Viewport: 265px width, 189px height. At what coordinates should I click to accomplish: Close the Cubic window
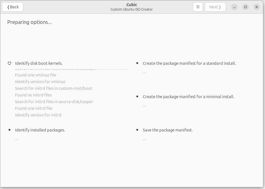coord(256,7)
